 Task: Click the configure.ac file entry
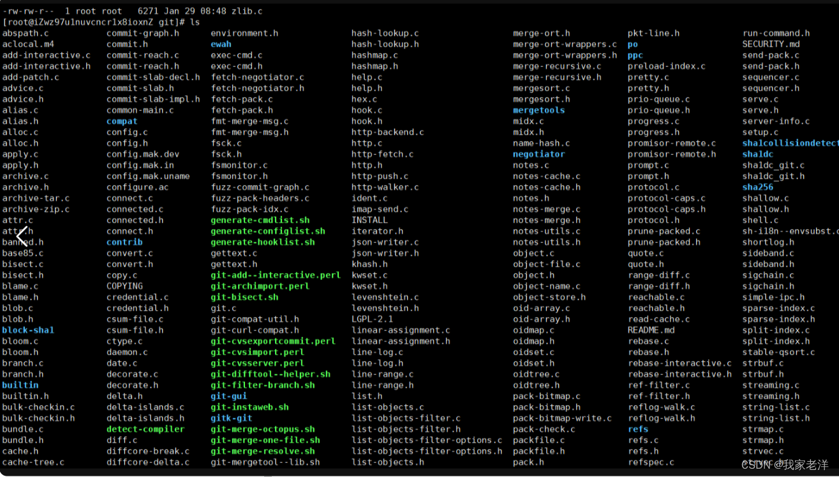point(138,187)
